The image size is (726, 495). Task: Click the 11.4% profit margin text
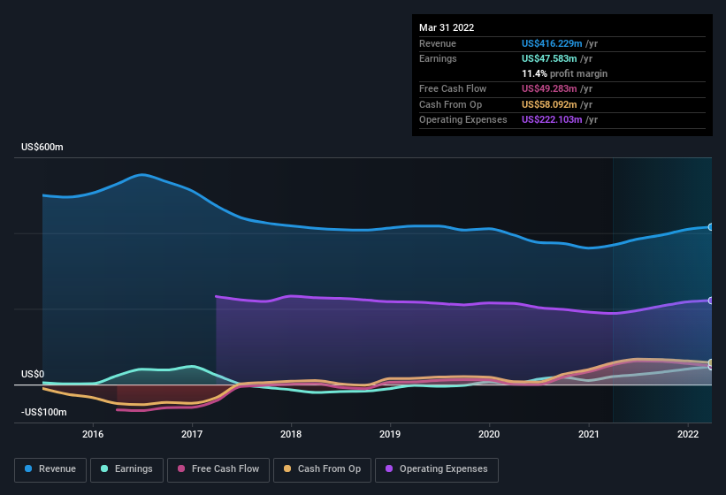coord(564,73)
